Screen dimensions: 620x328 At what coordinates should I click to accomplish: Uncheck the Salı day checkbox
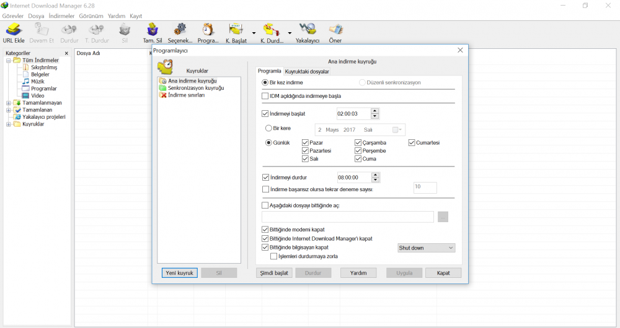click(305, 158)
